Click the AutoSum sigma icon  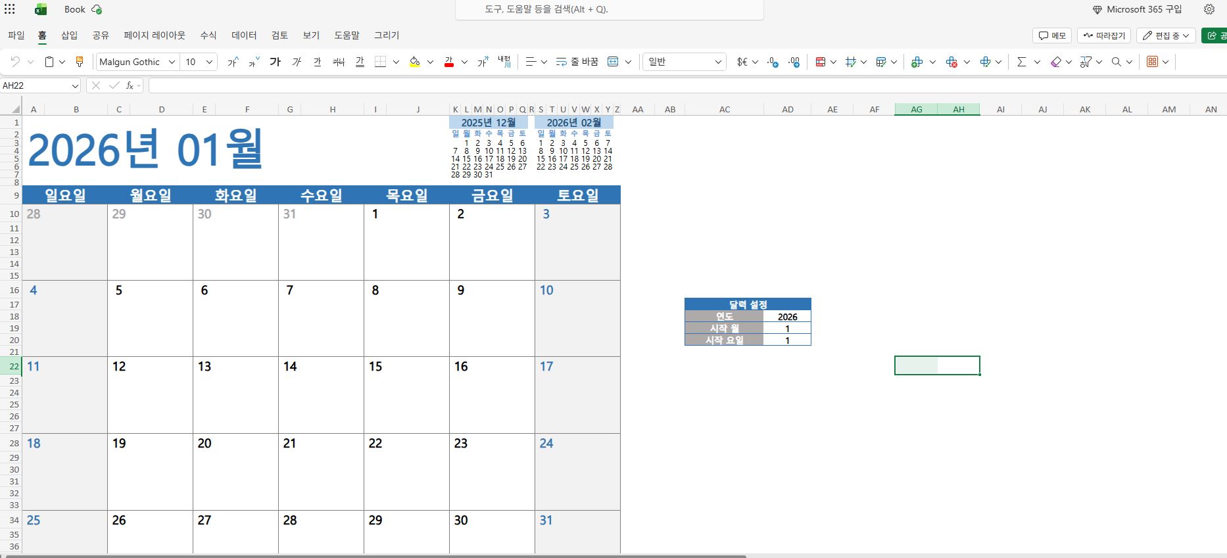[x=1021, y=62]
